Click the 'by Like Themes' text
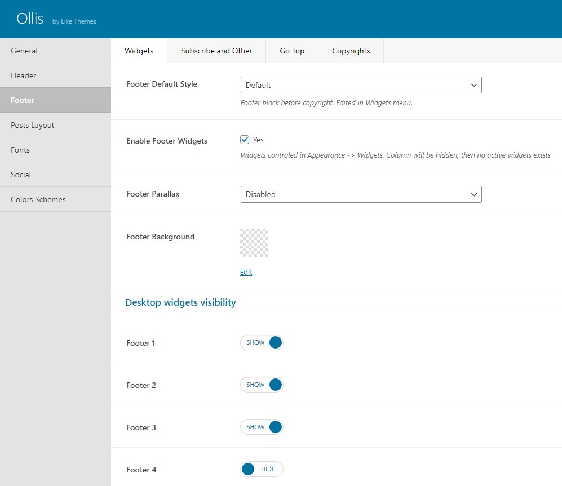Image resolution: width=562 pixels, height=486 pixels. [x=74, y=21]
